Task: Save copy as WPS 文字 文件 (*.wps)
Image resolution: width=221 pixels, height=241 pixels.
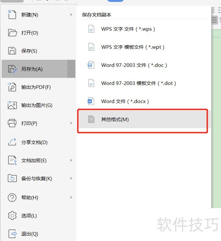Action: (x=144, y=29)
